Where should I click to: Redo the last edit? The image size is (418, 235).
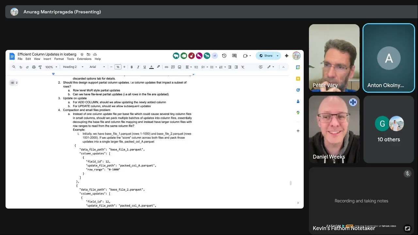[x=27, y=67]
